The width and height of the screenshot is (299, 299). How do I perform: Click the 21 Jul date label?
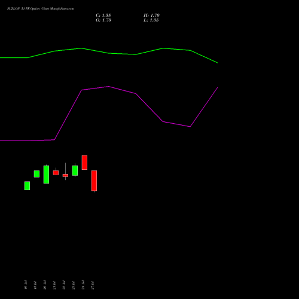[x=54, y=285]
